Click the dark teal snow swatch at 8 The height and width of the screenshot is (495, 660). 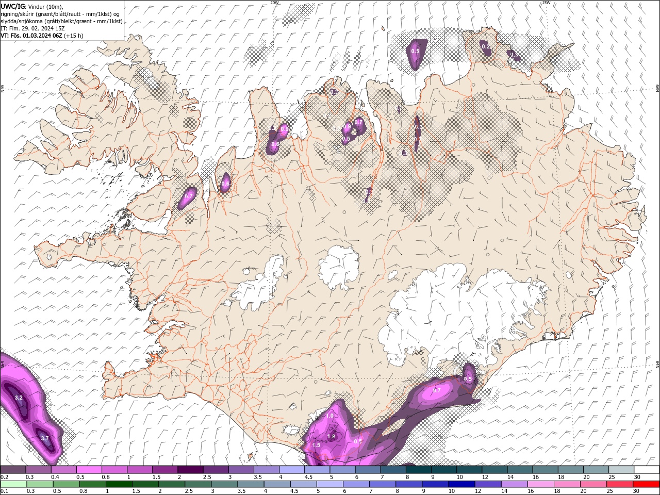pos(419,470)
